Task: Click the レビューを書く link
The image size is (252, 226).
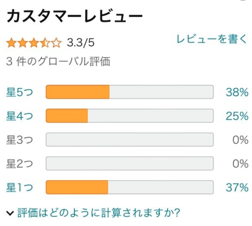Action: click(212, 40)
